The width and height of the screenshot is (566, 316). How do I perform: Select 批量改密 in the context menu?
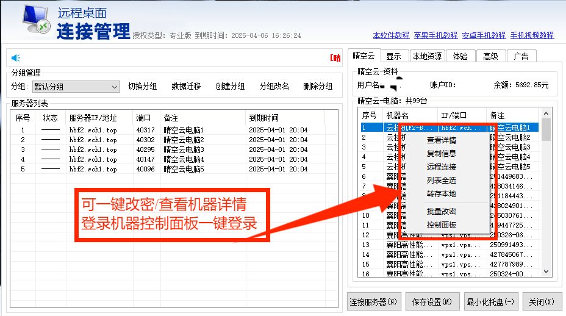tap(442, 212)
